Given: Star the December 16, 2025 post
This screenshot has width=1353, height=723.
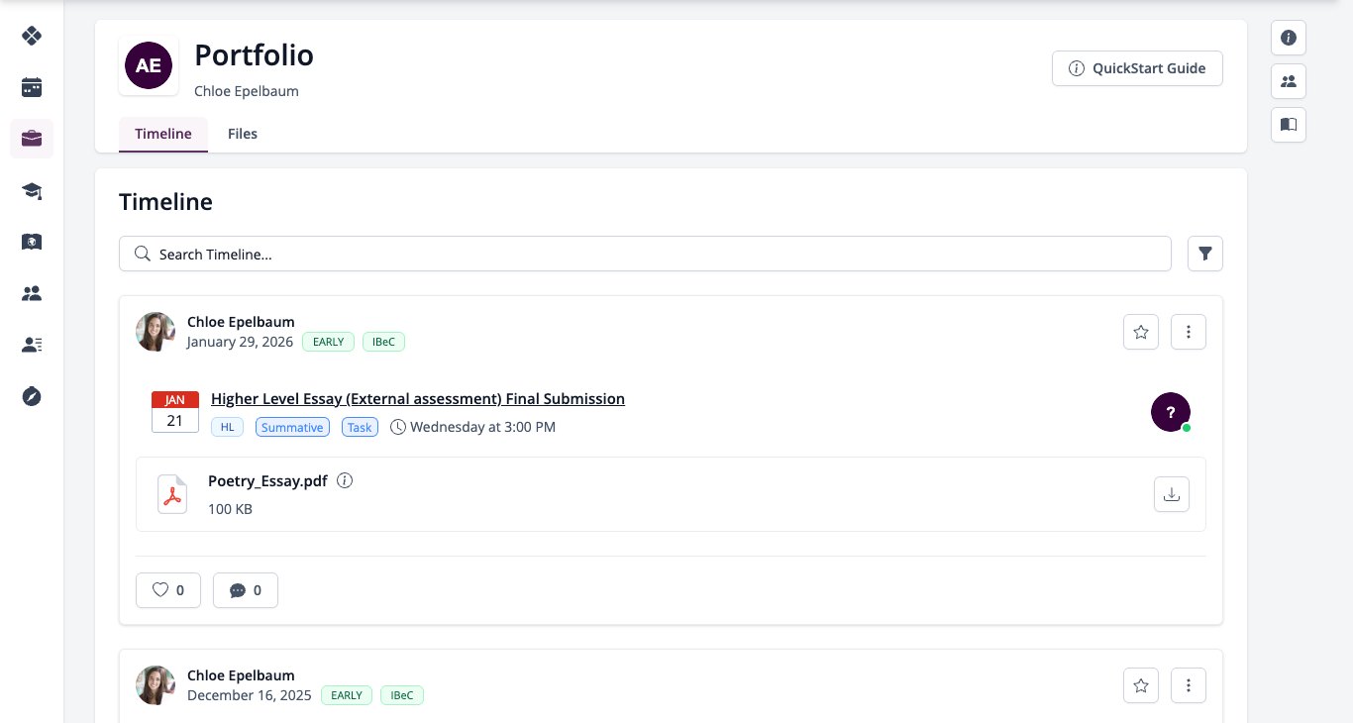Looking at the screenshot, I should coord(1141,685).
